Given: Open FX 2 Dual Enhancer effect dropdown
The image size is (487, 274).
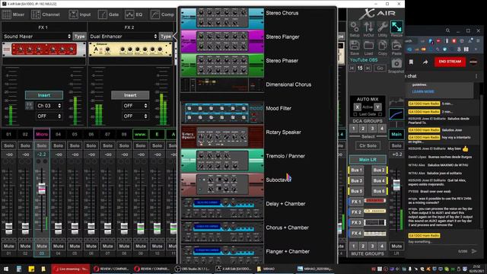Looking at the screenshot, I should click(x=123, y=37).
